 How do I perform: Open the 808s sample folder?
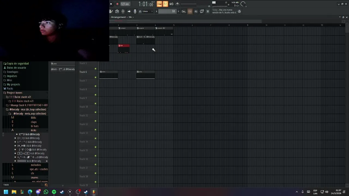[x=34, y=118]
